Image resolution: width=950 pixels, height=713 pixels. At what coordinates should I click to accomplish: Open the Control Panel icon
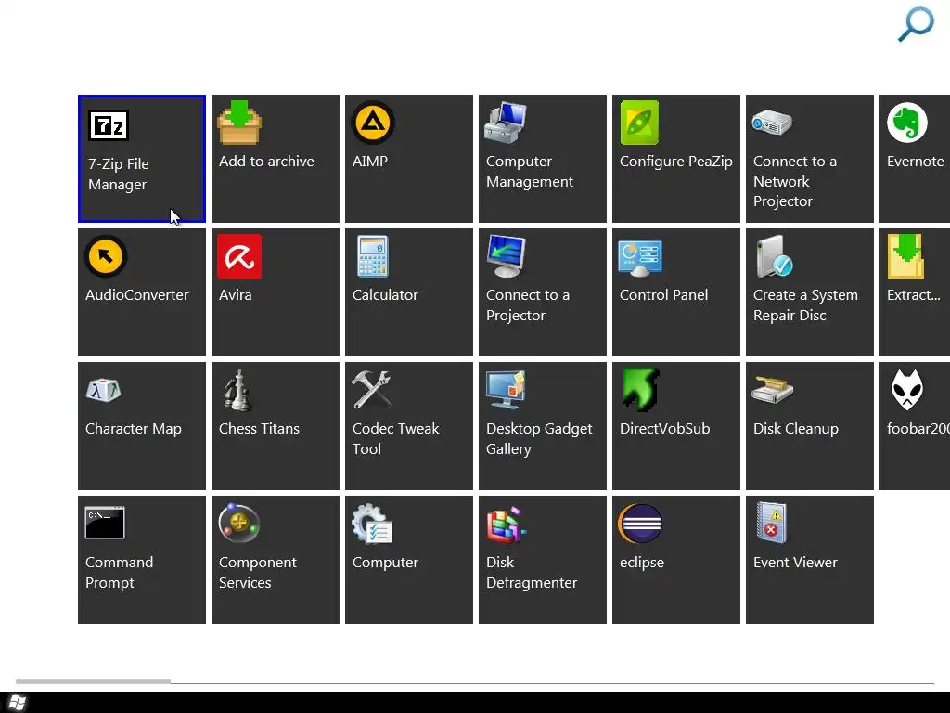click(x=640, y=258)
